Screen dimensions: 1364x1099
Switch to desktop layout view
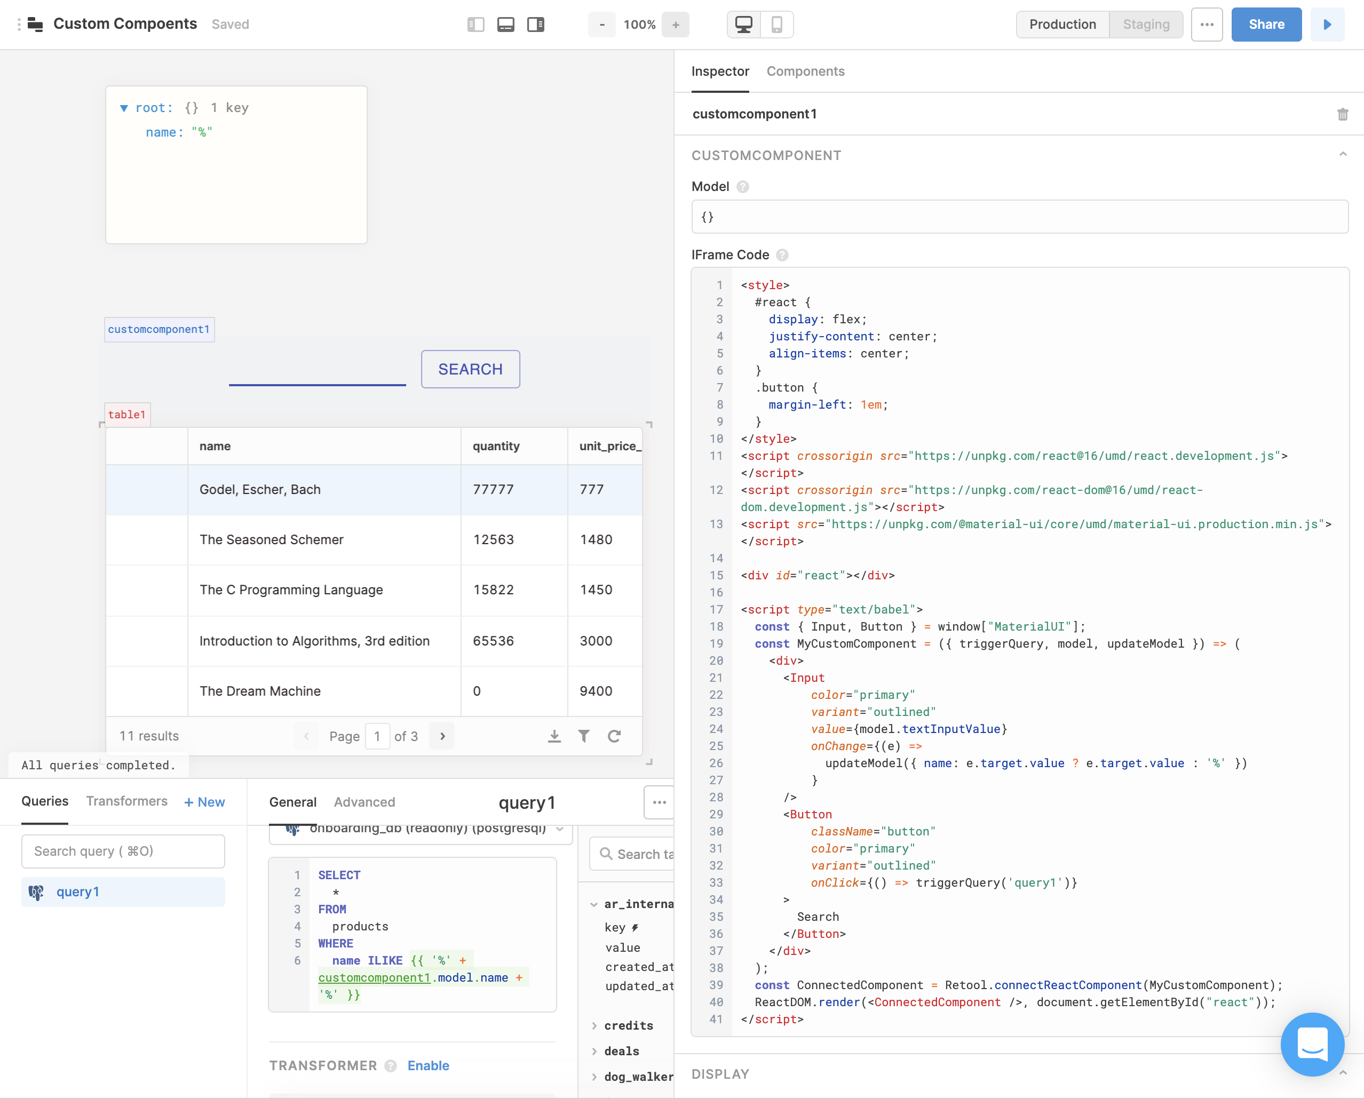click(x=743, y=25)
